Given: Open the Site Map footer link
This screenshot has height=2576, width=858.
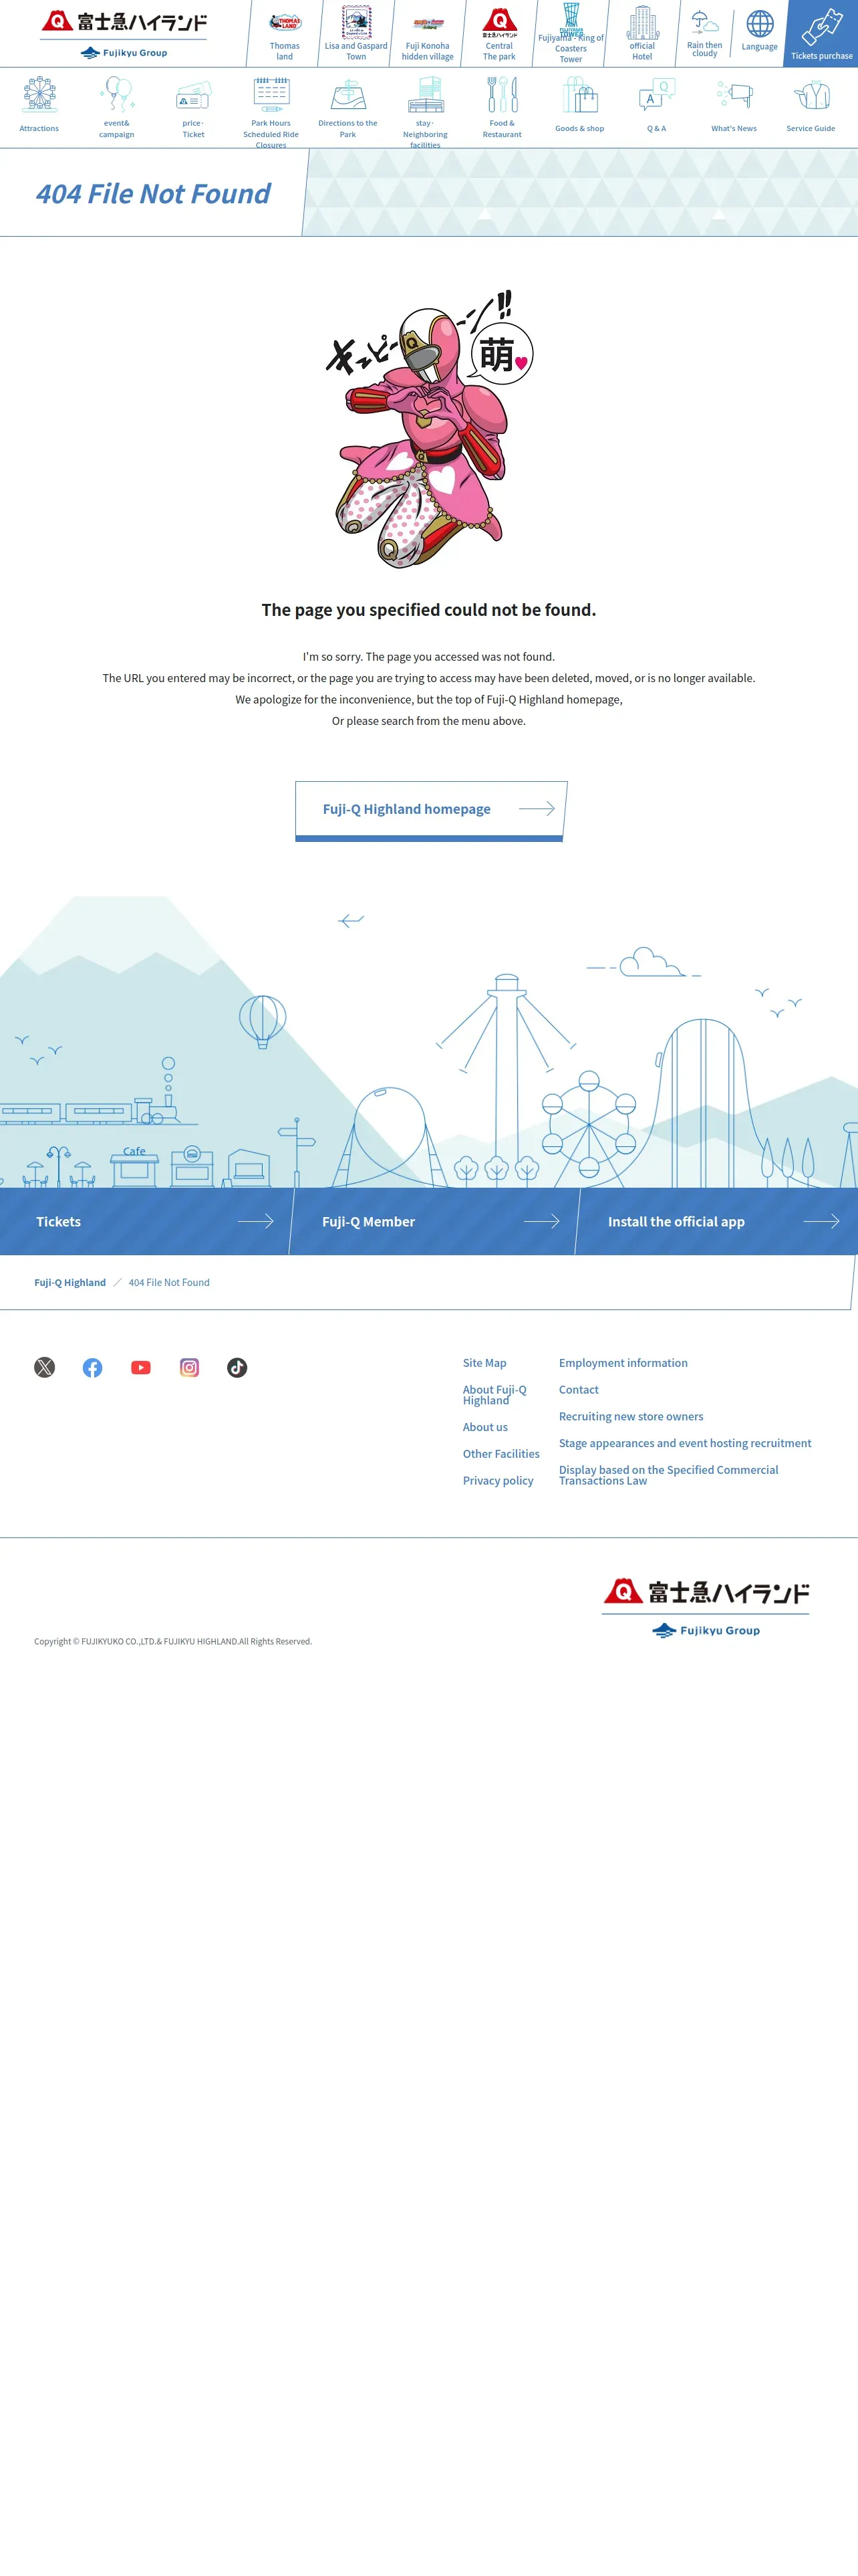Looking at the screenshot, I should pyautogui.click(x=484, y=1363).
